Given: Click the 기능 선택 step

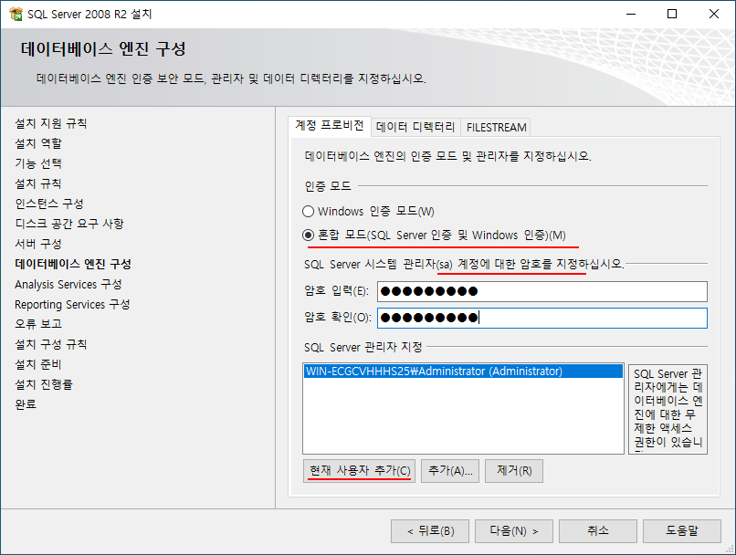Looking at the screenshot, I should click(x=38, y=163).
